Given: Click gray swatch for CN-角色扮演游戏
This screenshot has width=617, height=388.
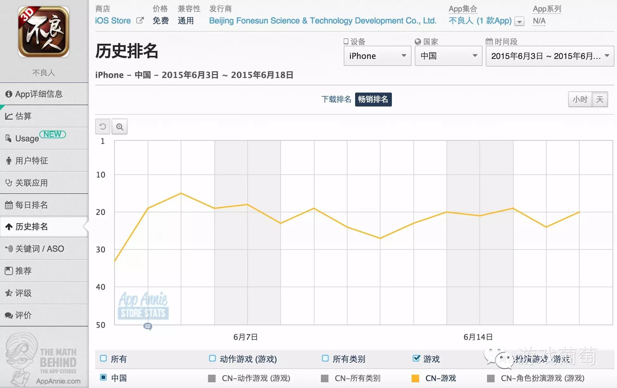Looking at the screenshot, I should coord(491,378).
